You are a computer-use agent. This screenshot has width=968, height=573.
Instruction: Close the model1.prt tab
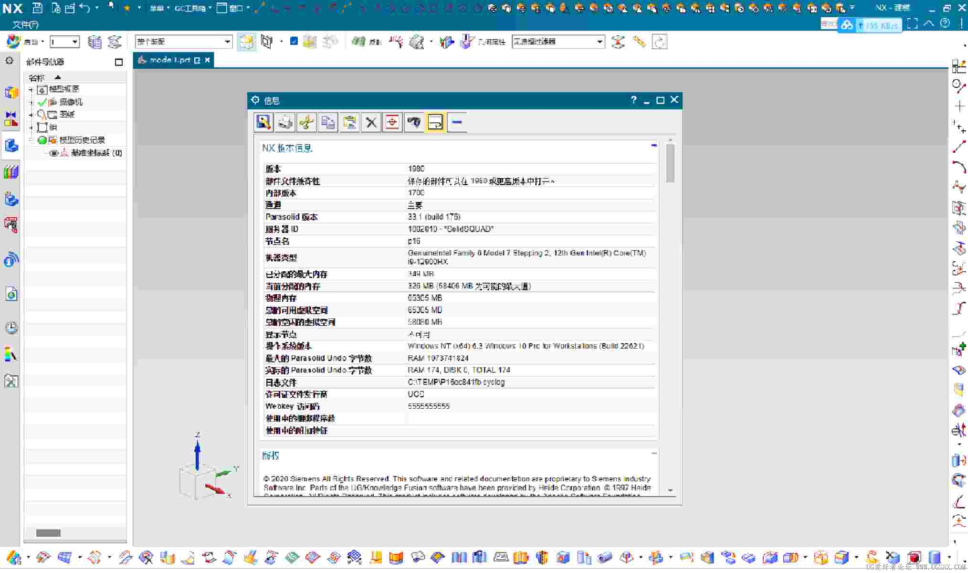[208, 60]
